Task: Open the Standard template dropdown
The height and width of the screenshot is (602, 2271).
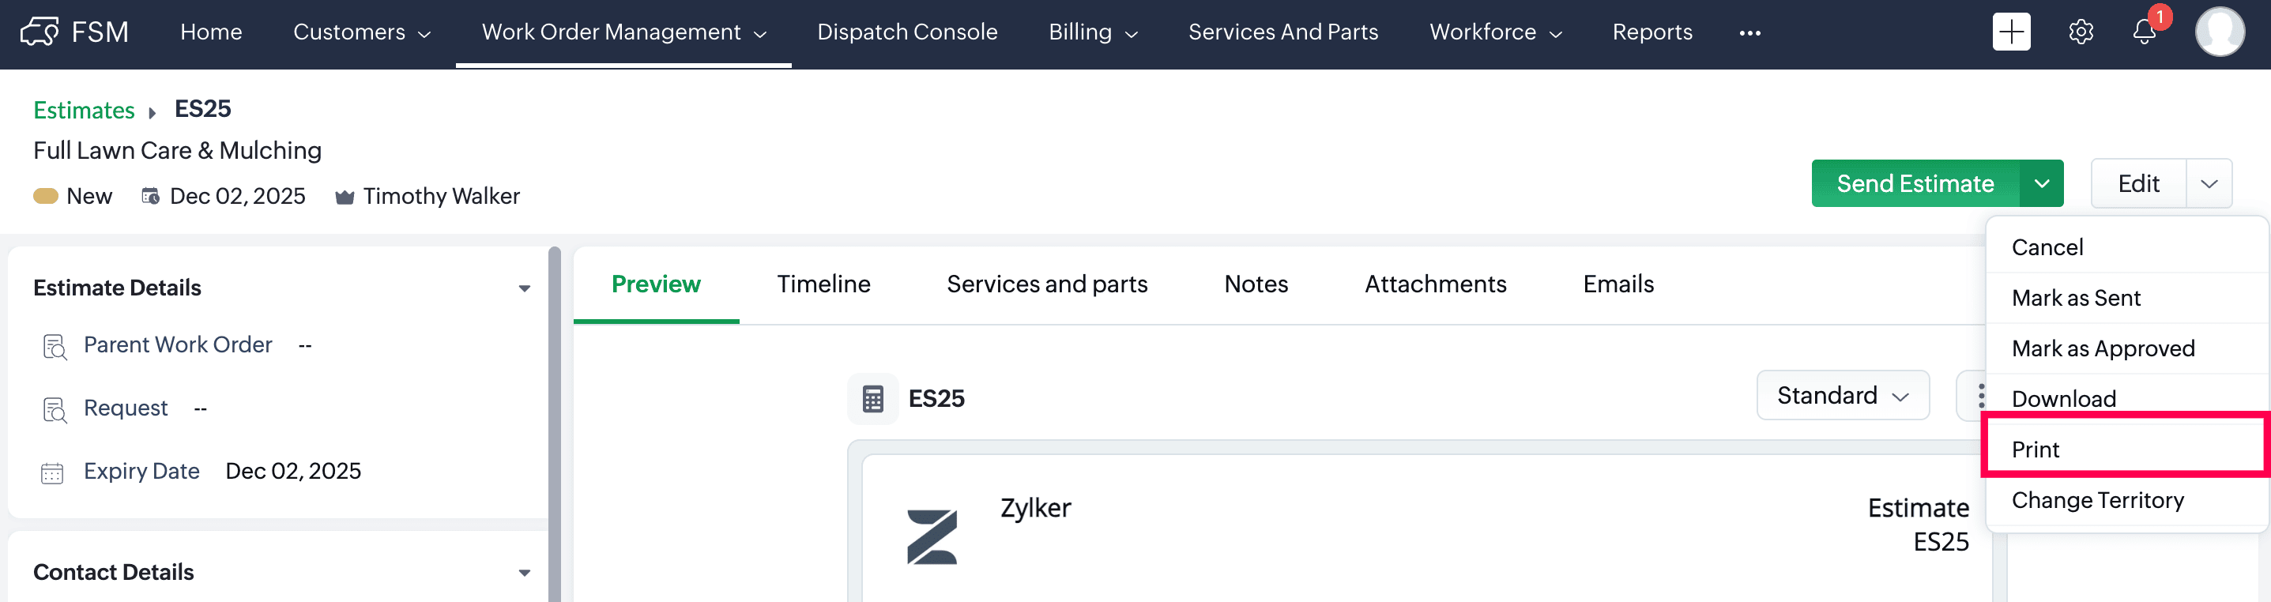Action: [1842, 396]
